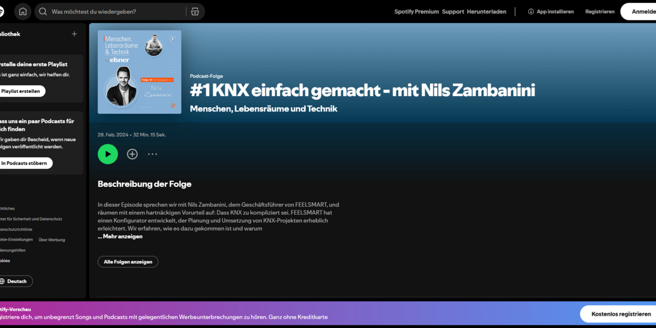Click the Bibliothek heading in sidebar

point(10,34)
